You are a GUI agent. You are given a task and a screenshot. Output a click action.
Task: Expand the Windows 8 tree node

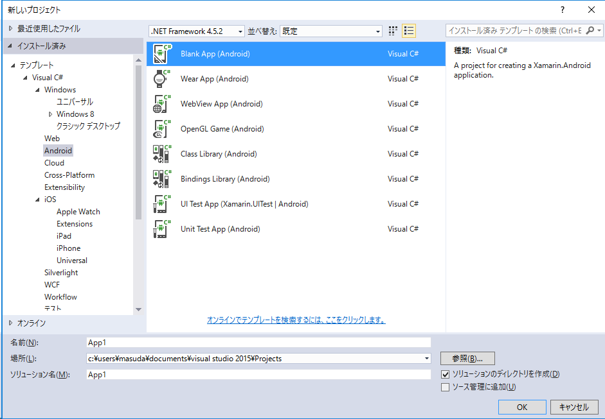51,114
